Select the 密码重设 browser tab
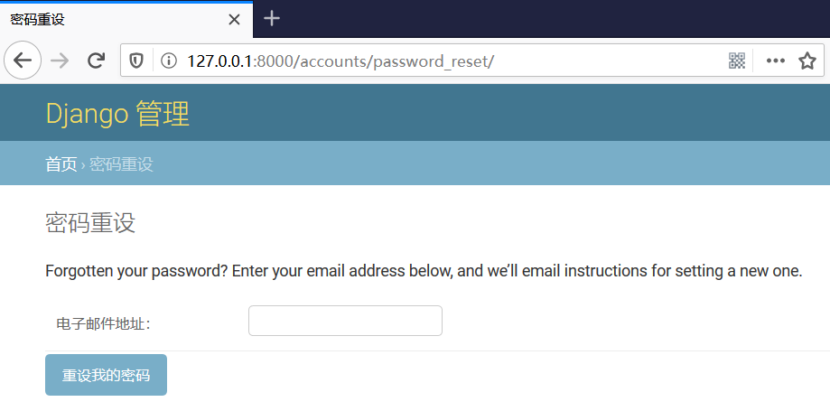Screen dimensions: 830x411 click(108, 19)
